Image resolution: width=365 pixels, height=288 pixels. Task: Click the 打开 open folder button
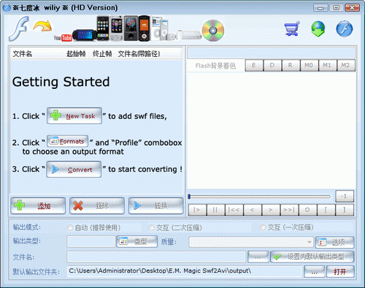coord(340,272)
